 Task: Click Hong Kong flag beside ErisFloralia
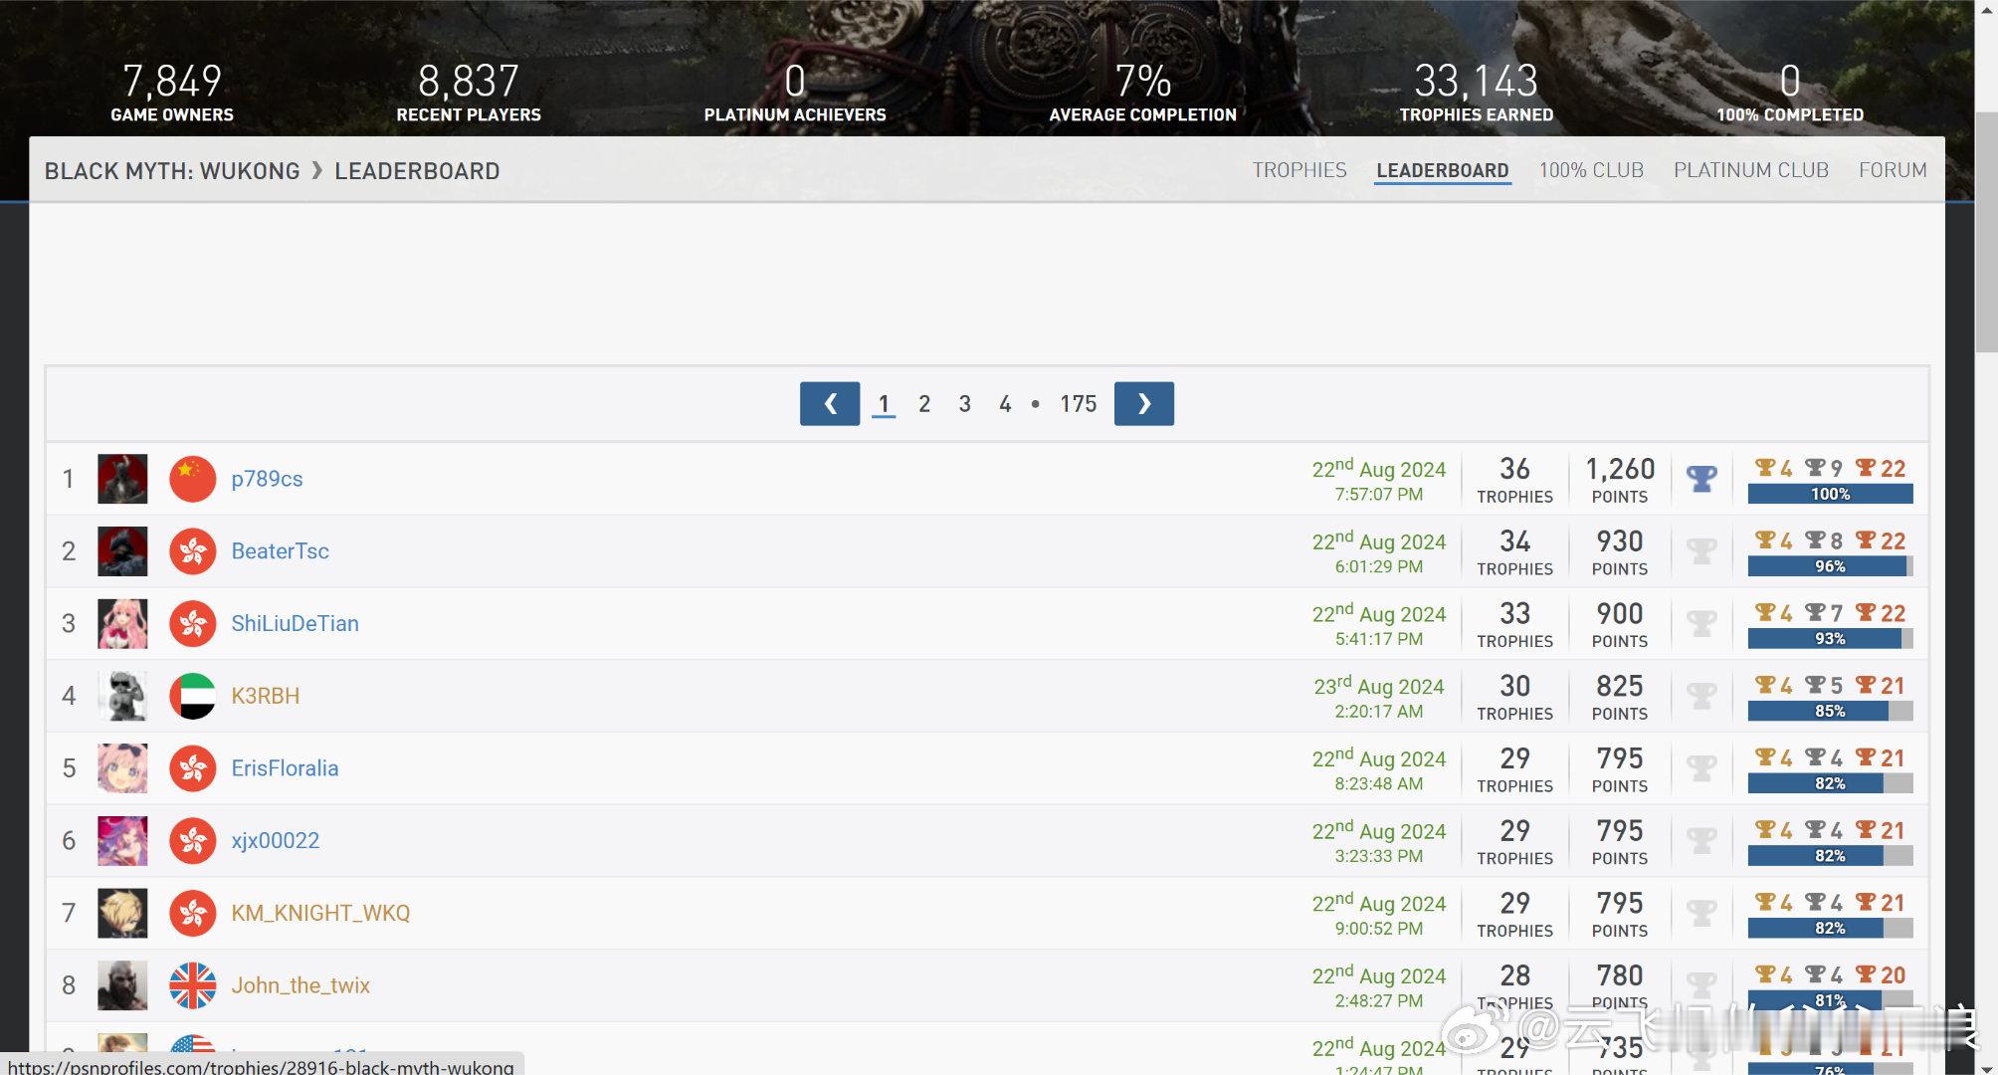tap(193, 768)
